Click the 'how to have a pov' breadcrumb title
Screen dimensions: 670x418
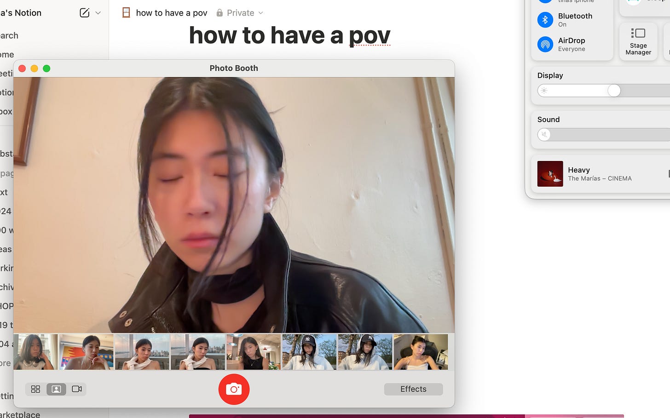[x=172, y=13]
